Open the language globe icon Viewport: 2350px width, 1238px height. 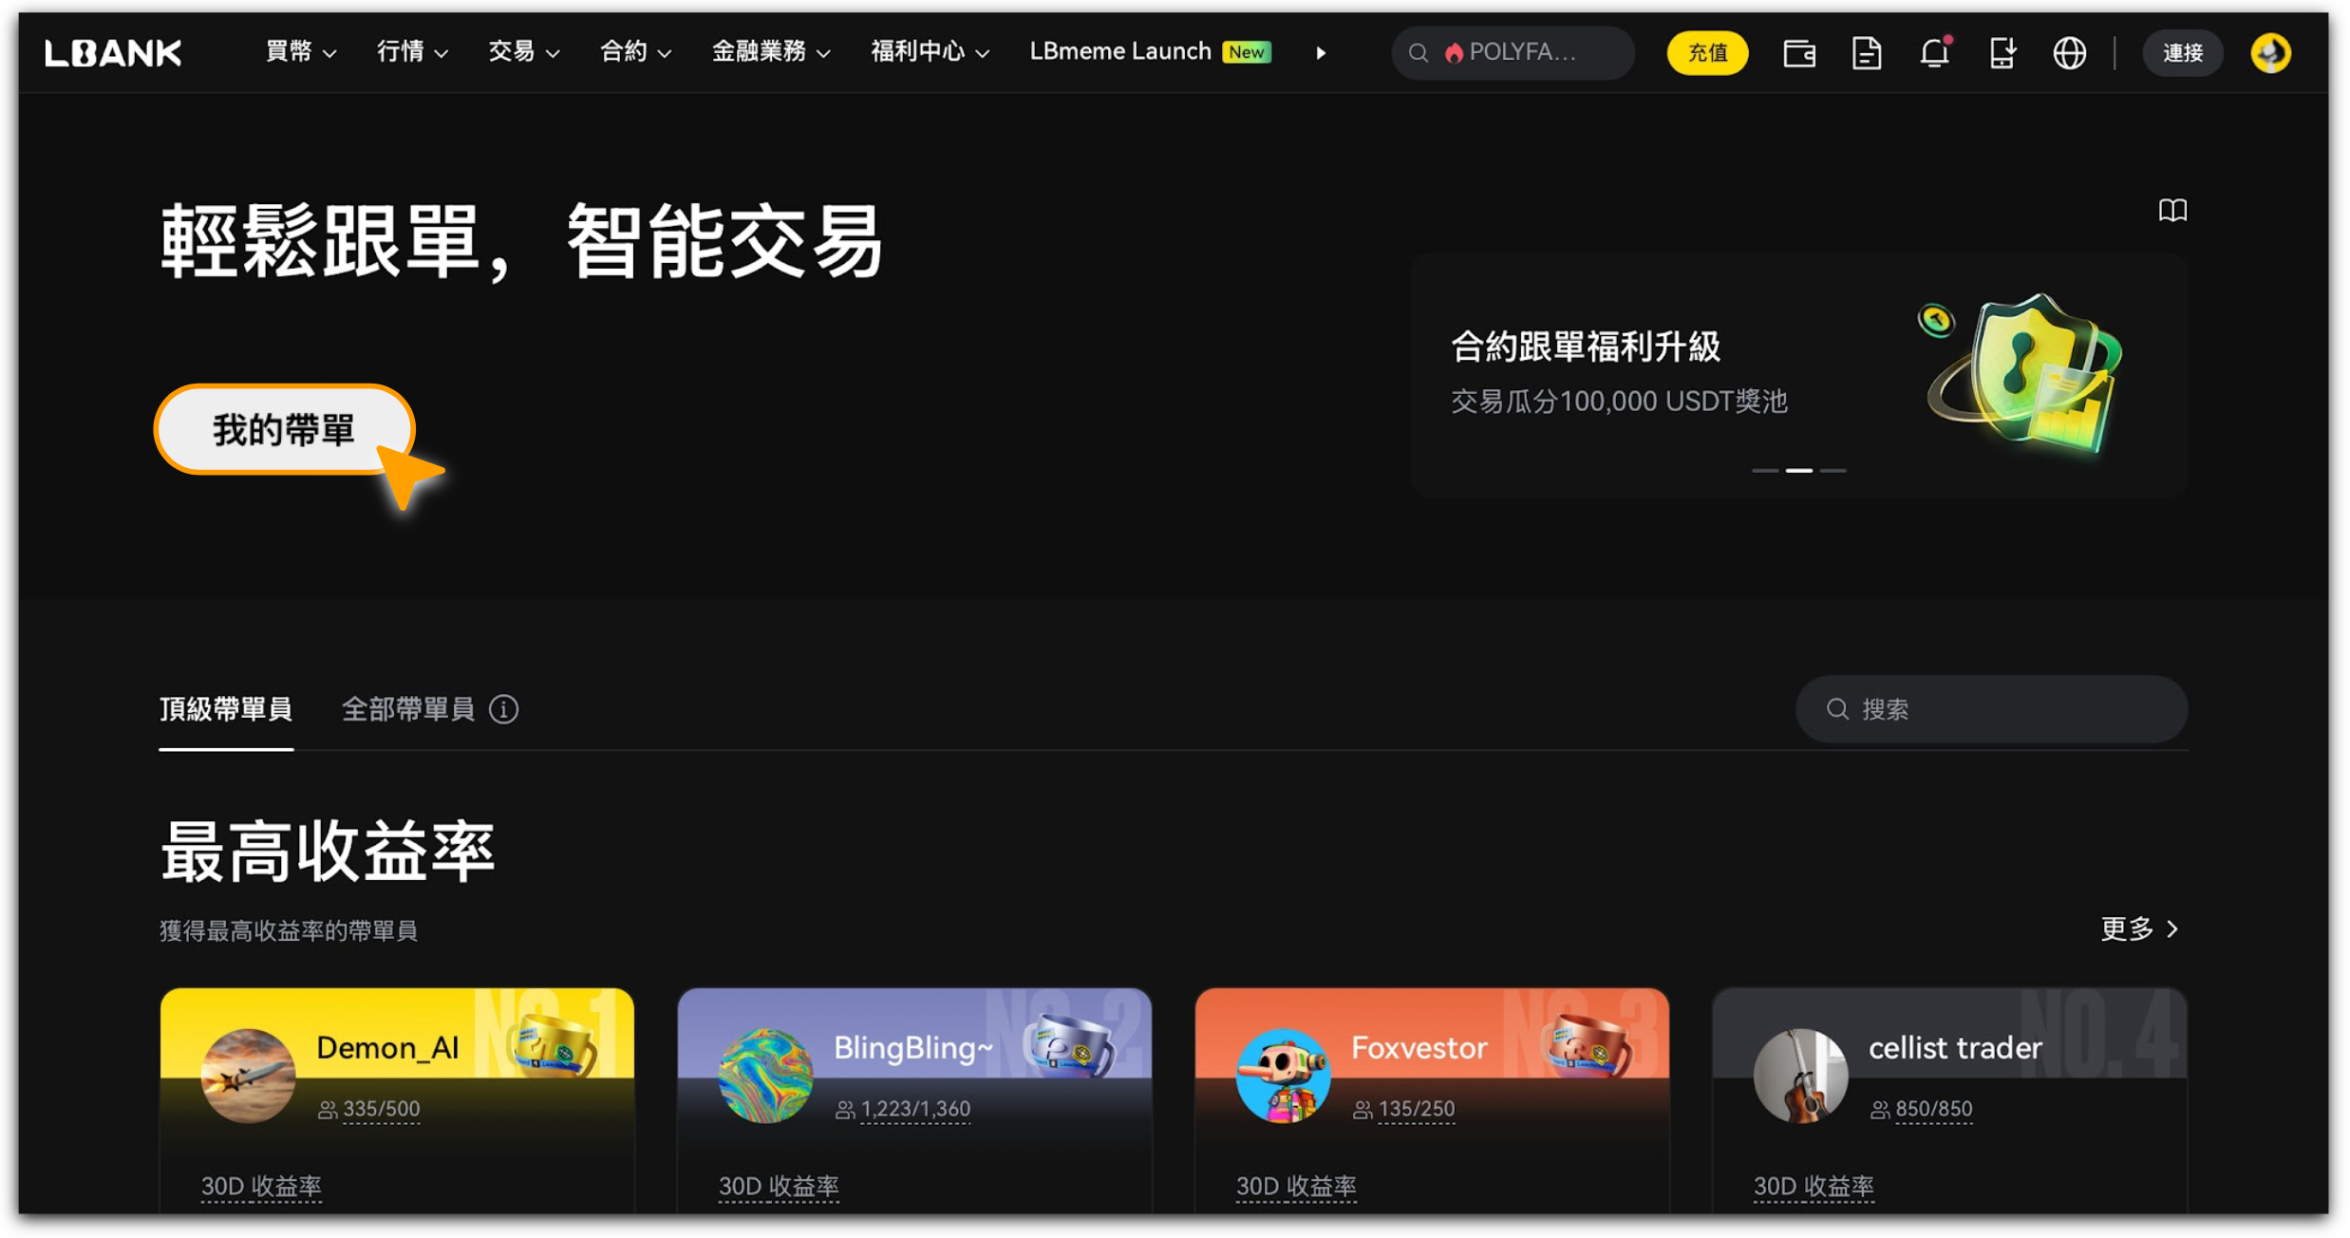coord(2069,53)
